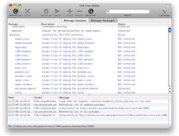Click the 'Mixed' status of a2ping
Screen dimensions: 179x136
(x=121, y=35)
